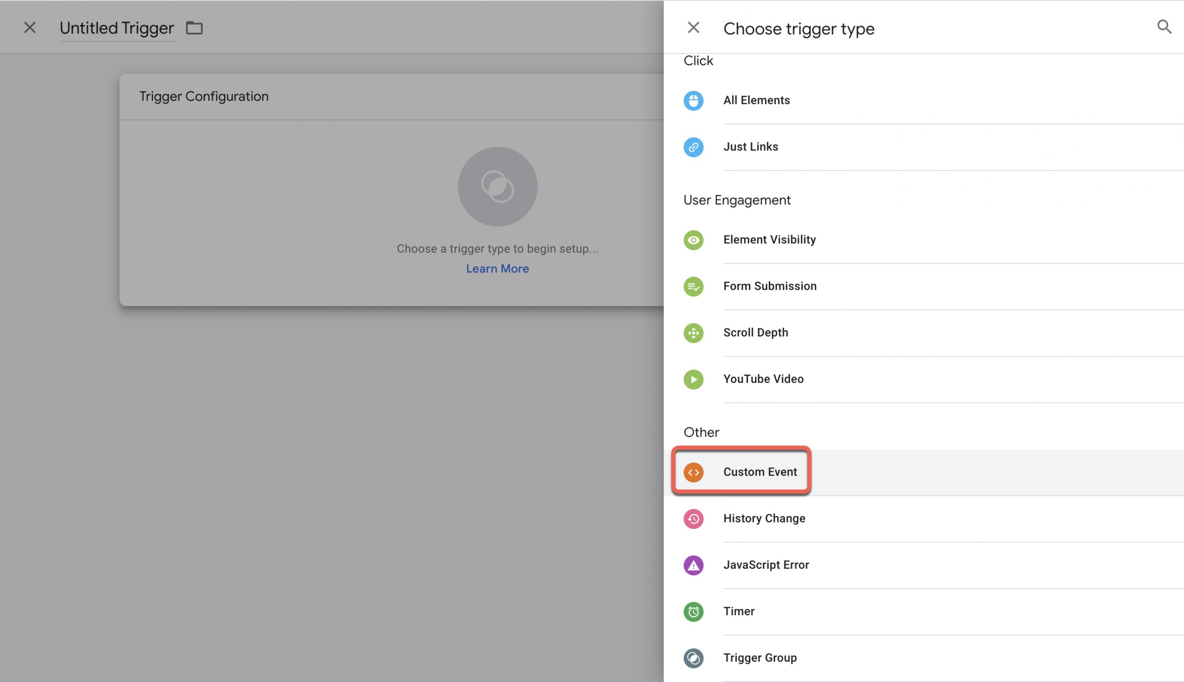The height and width of the screenshot is (682, 1184).
Task: Click the folder icon next to Untitled Trigger
Action: tap(195, 27)
